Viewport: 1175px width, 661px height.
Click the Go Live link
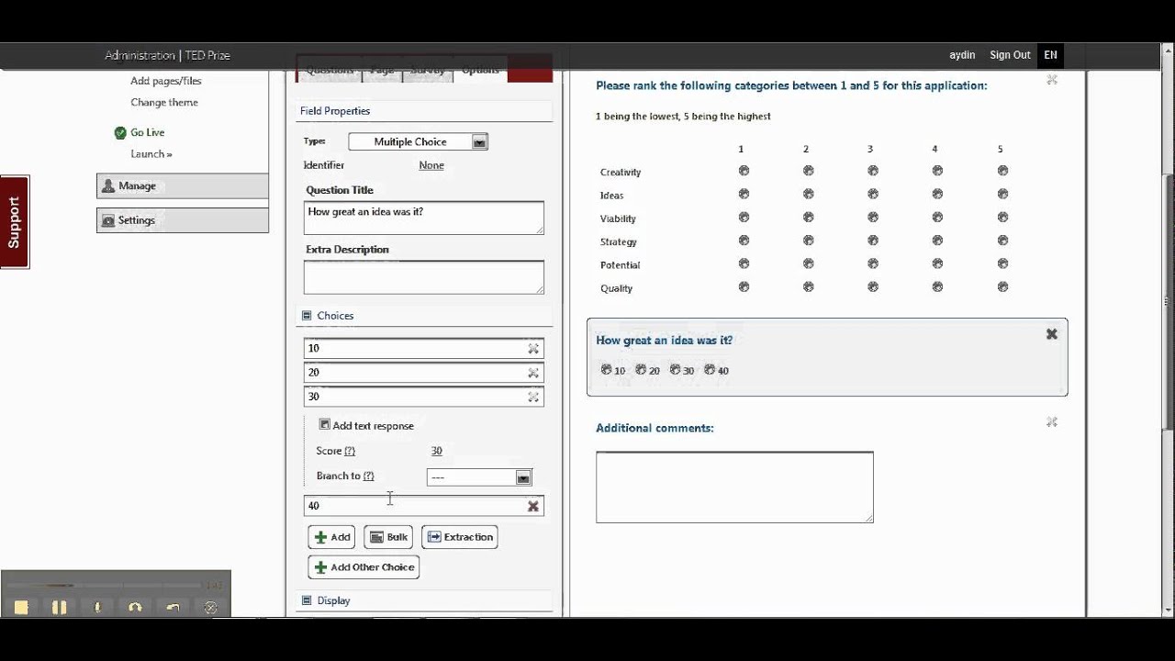[148, 133]
